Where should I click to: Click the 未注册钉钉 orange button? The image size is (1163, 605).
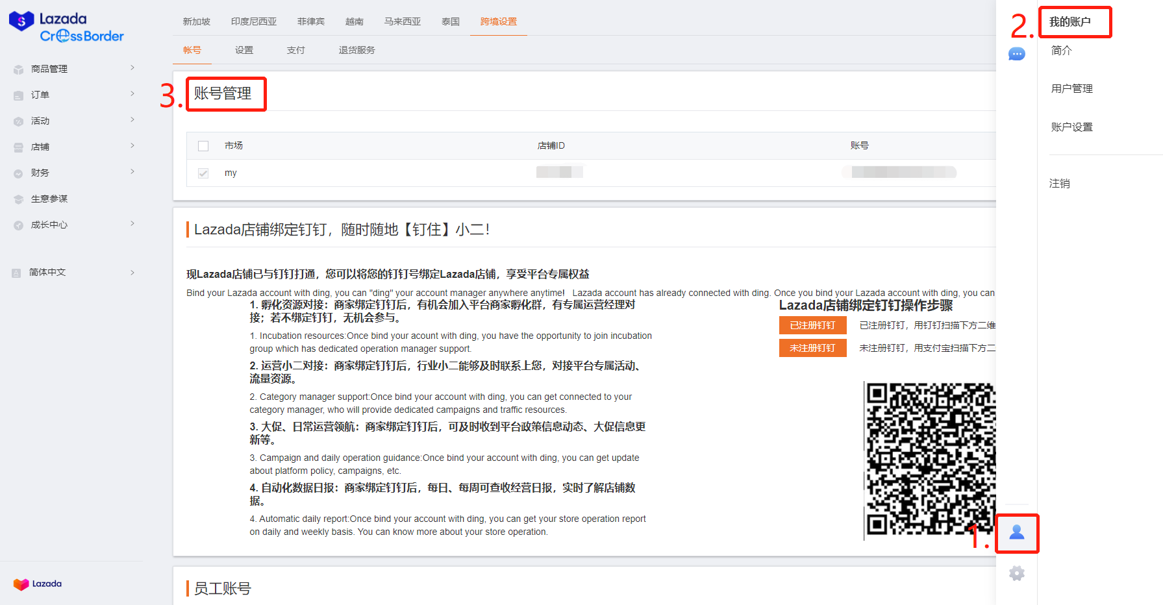[813, 348]
